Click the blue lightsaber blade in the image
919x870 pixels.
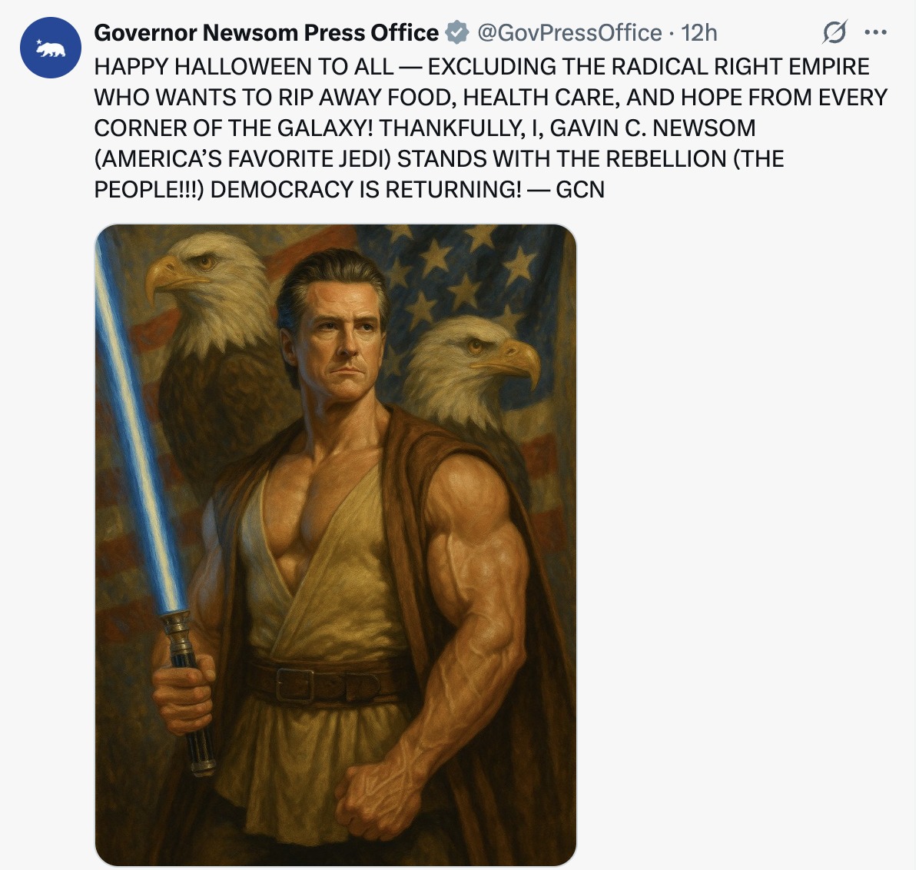click(x=139, y=420)
